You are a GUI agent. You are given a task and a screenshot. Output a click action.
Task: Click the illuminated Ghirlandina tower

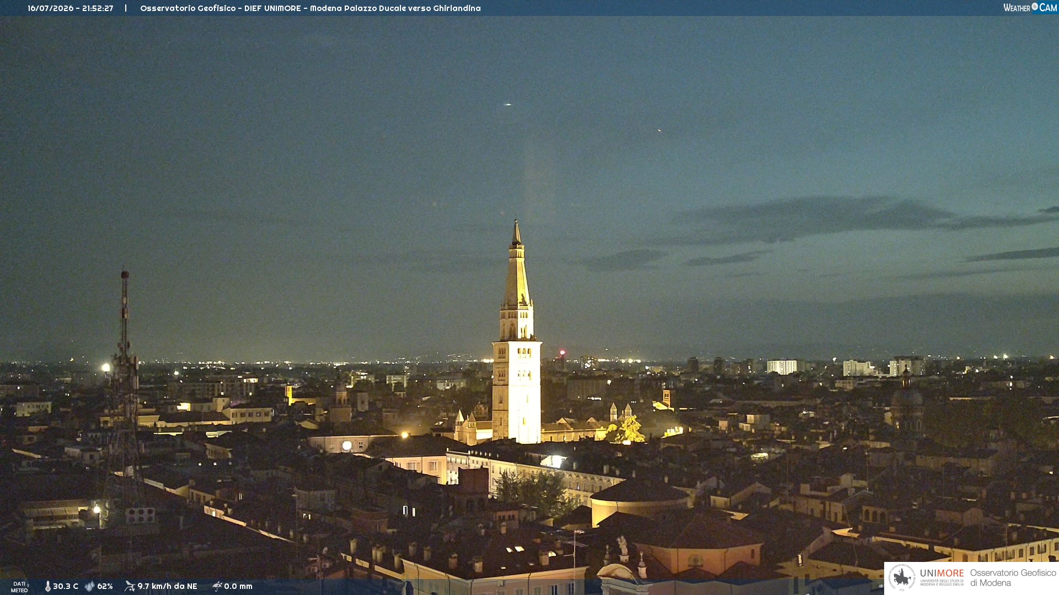pyautogui.click(x=517, y=332)
